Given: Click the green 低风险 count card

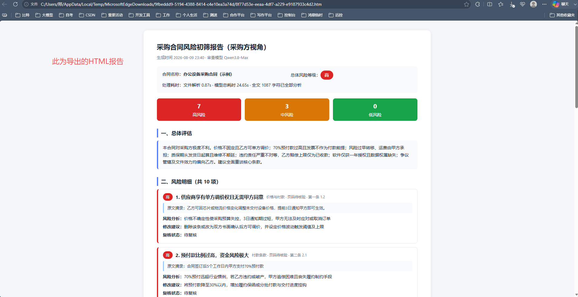Looking at the screenshot, I should 375,110.
